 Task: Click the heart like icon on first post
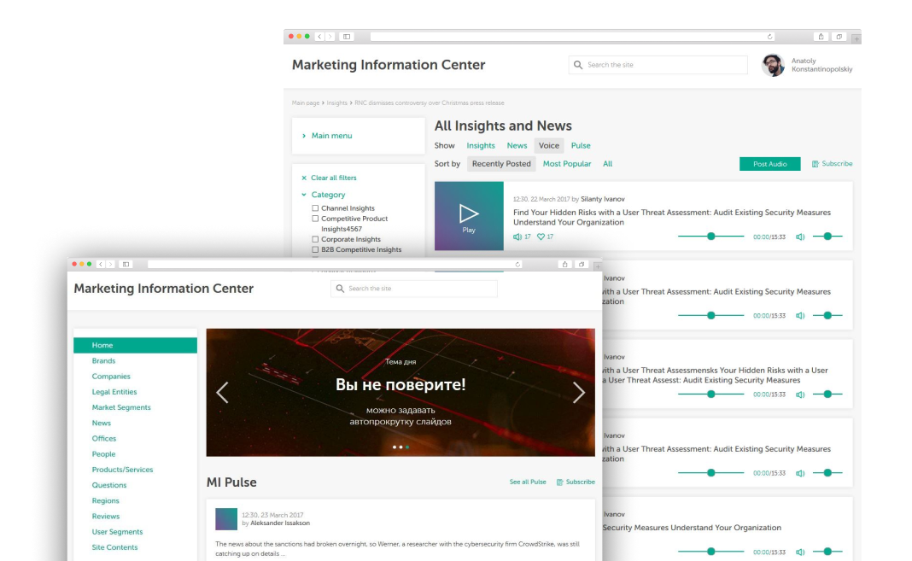tap(541, 237)
